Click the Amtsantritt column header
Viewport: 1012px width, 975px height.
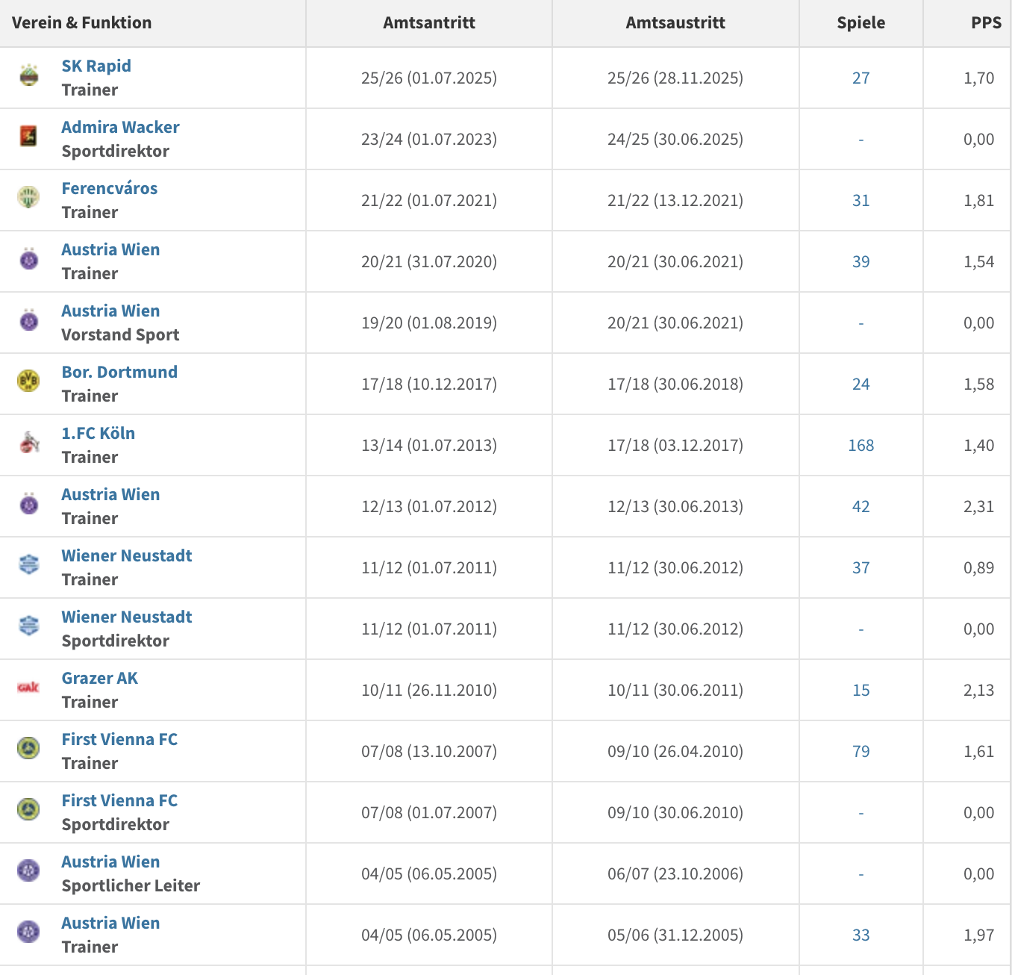[429, 23]
